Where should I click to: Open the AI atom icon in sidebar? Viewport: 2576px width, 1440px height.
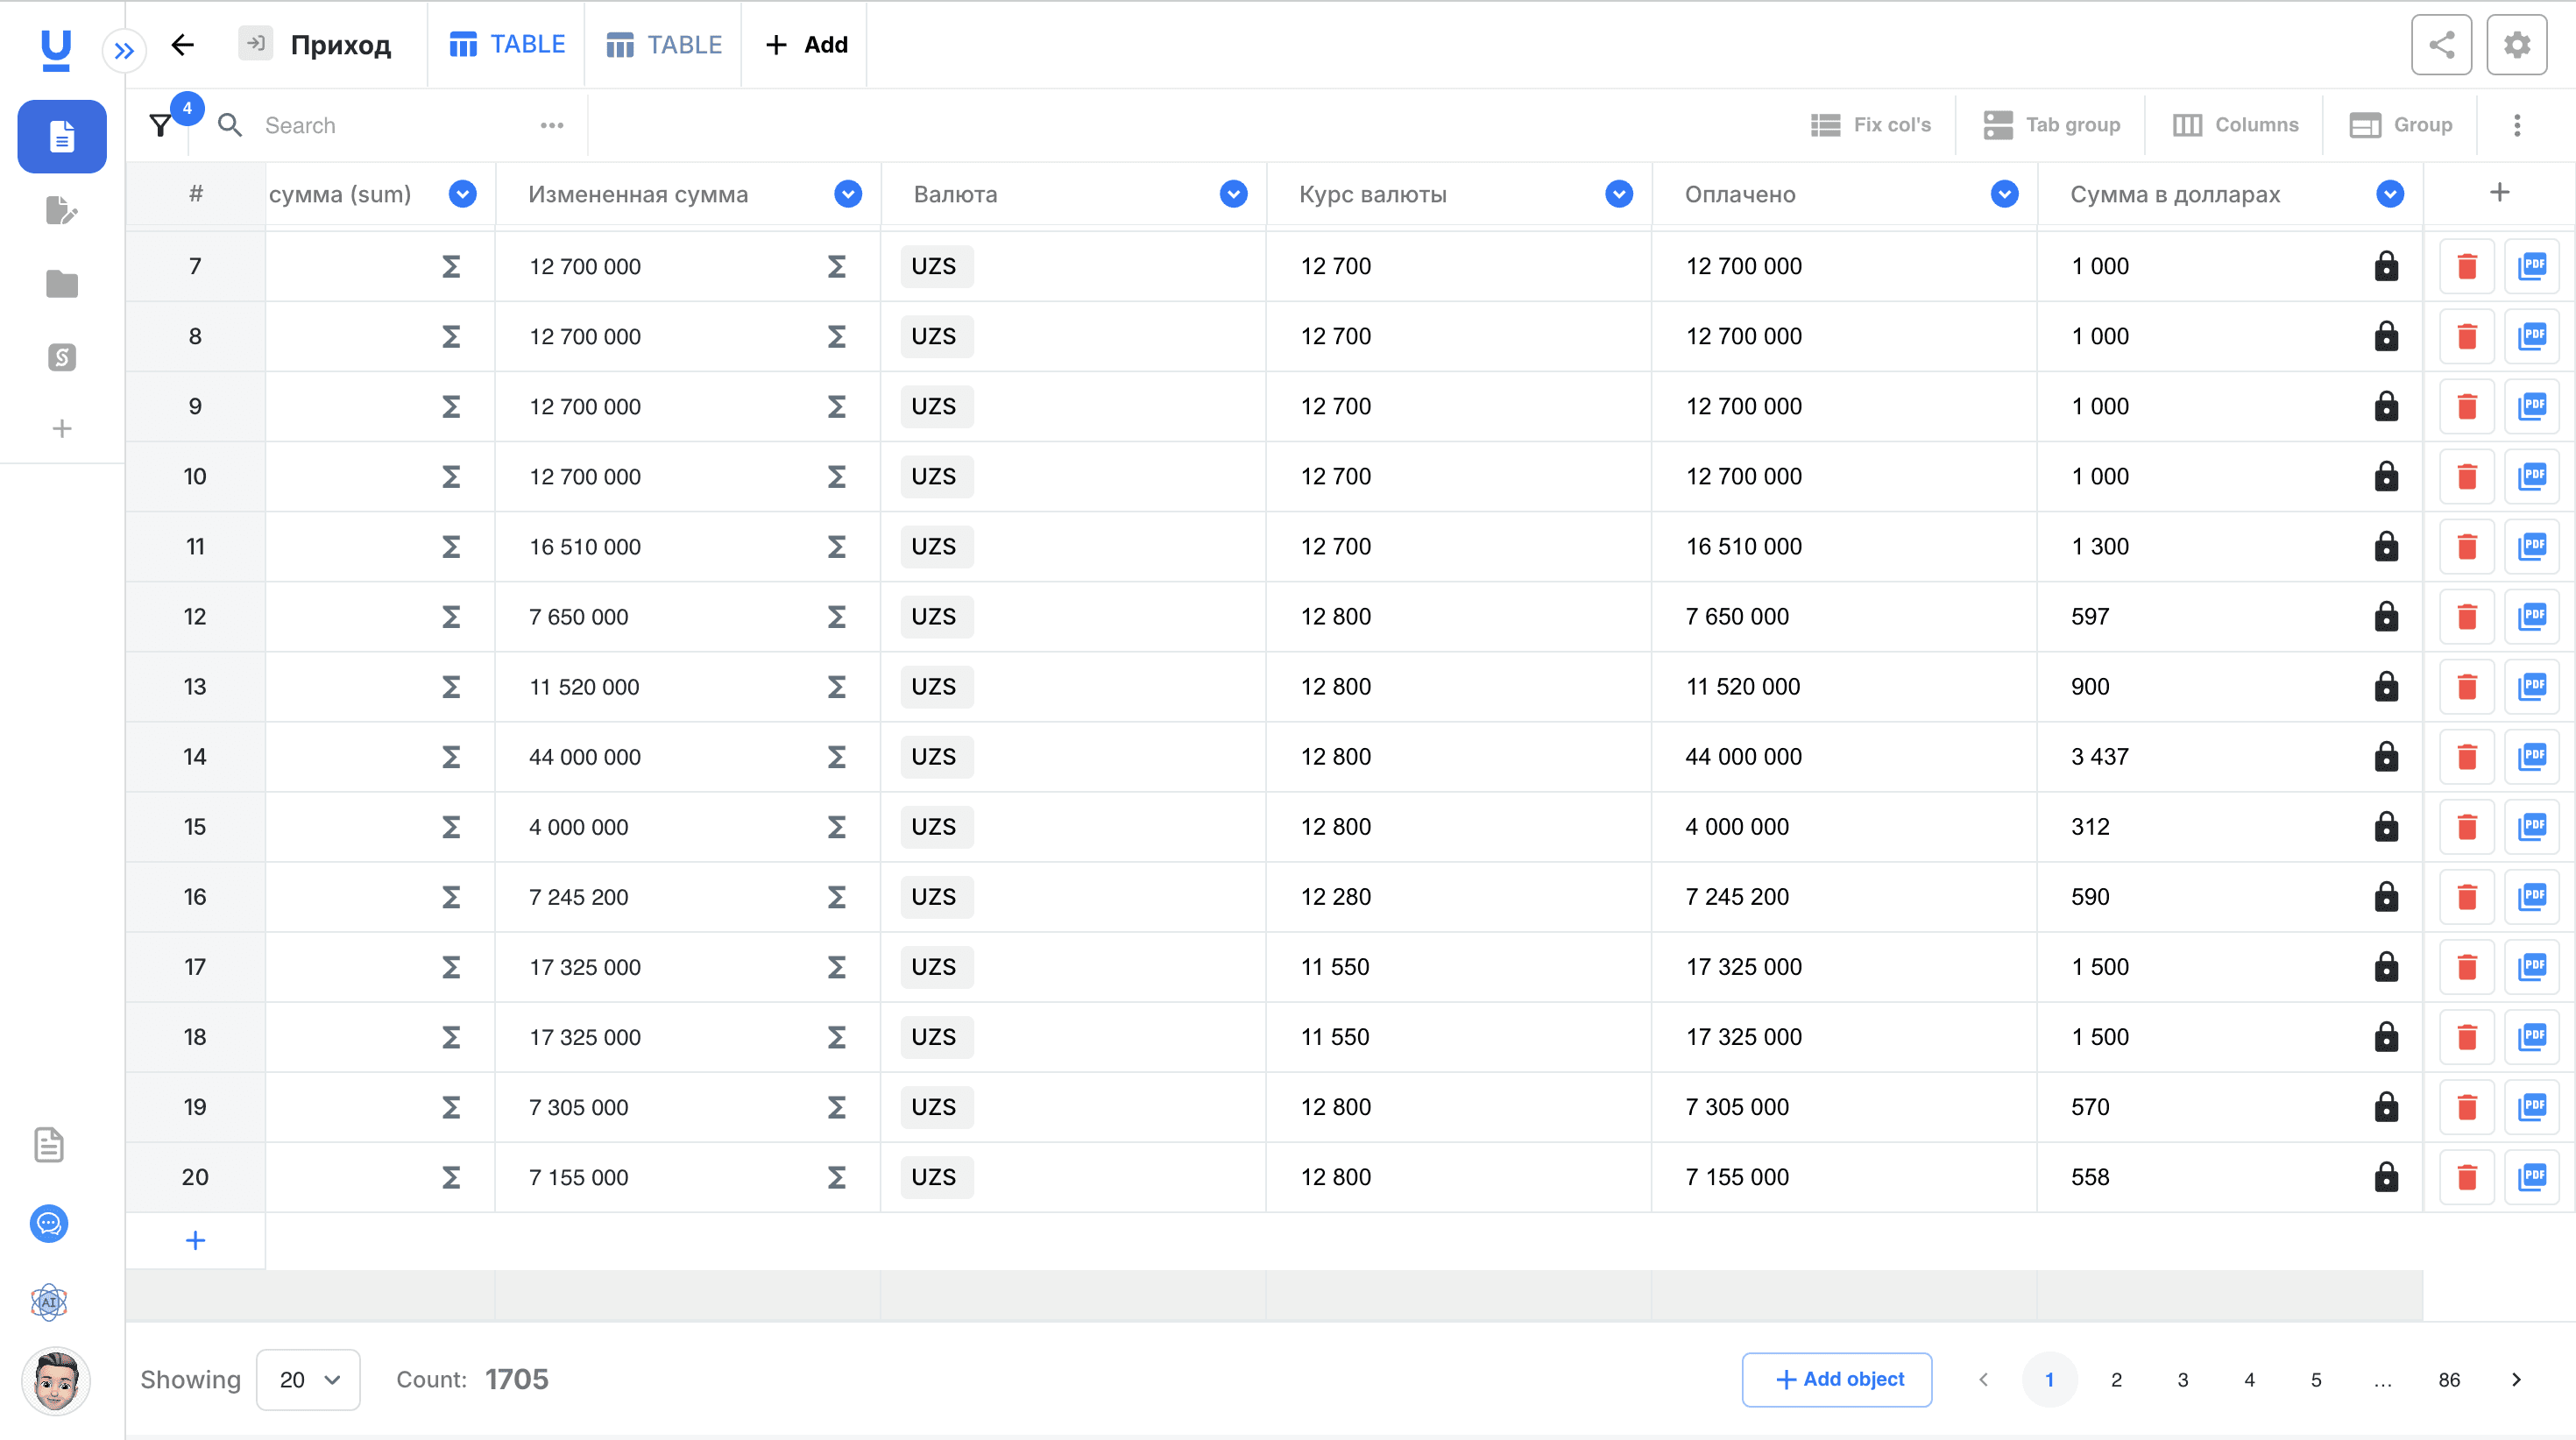coord(49,1302)
